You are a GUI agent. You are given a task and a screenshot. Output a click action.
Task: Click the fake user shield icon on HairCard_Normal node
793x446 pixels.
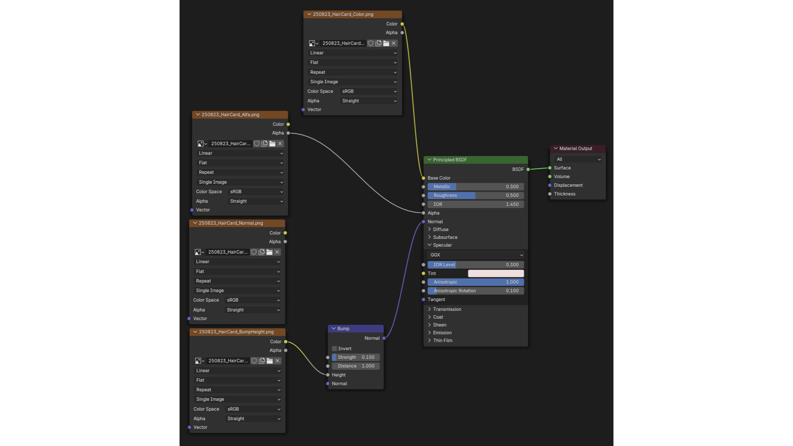pos(254,252)
